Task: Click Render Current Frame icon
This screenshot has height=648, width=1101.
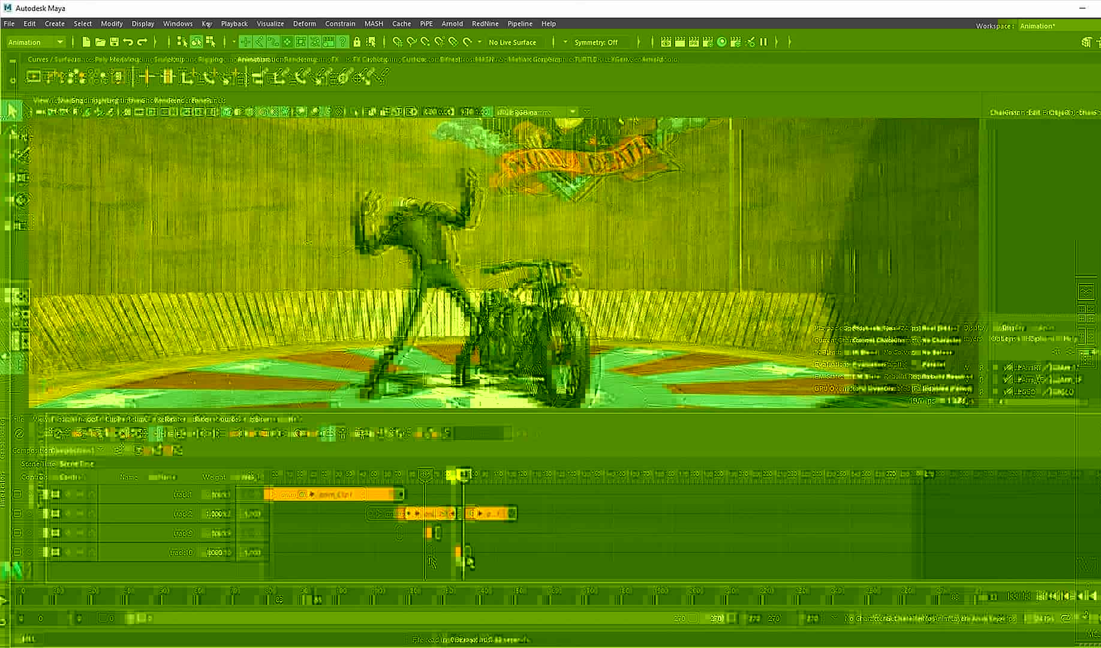Action: coord(680,42)
